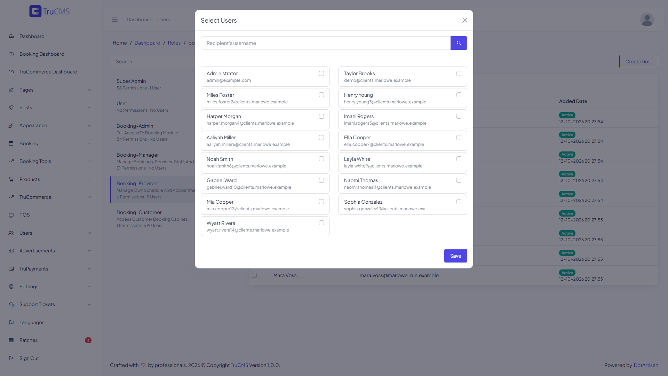Click Users in the top navigation
The height and width of the screenshot is (376, 668).
tap(164, 19)
